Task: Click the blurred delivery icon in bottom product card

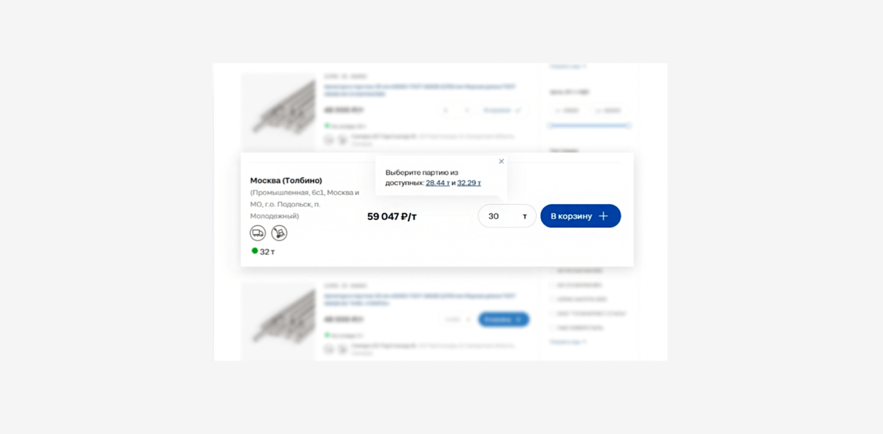Action: pyautogui.click(x=329, y=349)
